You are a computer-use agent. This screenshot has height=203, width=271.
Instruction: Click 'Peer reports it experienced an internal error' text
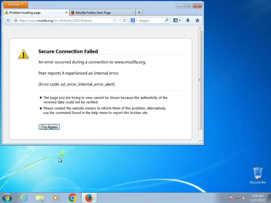click(79, 73)
